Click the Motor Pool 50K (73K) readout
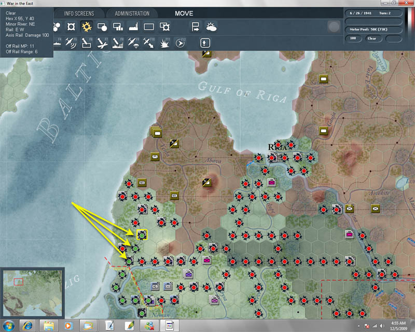Screen dimensions: 415x332 point(373,30)
